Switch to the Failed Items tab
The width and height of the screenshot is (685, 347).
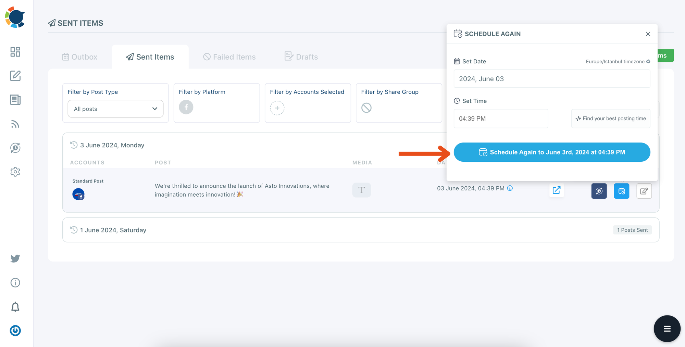[x=229, y=57]
